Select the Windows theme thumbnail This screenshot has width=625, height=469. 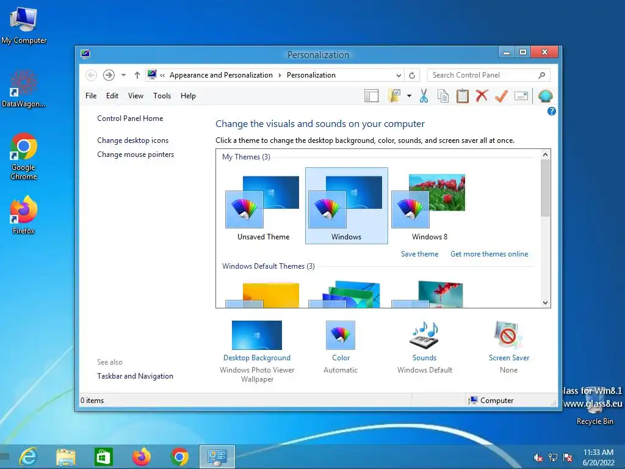pos(347,206)
